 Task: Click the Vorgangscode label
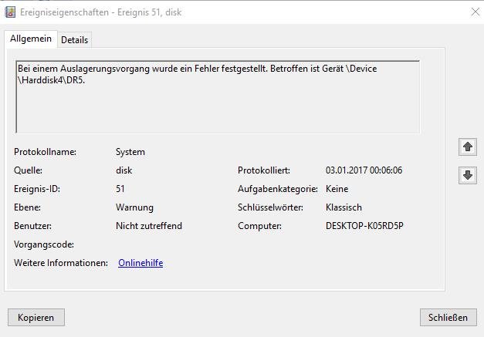(44, 244)
